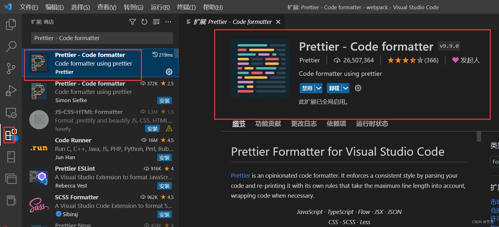Expand the disable button dropdown arrow
Viewport: 499px width, 227px height.
(319, 88)
